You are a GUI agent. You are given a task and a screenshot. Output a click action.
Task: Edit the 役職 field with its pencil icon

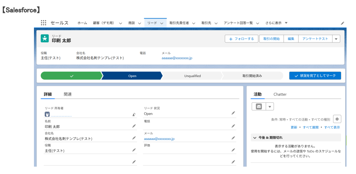(x=134, y=150)
